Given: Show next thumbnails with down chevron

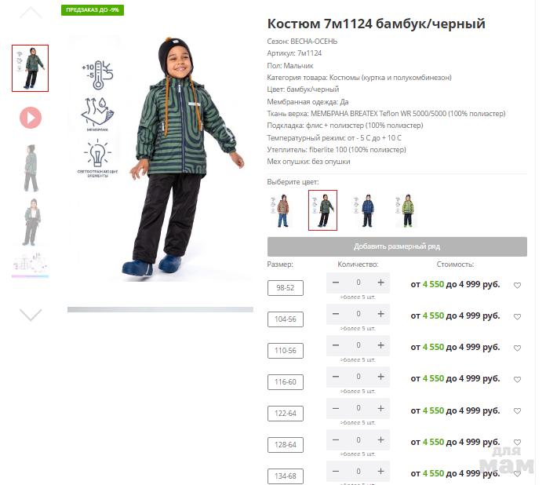Looking at the screenshot, I should 31,315.
